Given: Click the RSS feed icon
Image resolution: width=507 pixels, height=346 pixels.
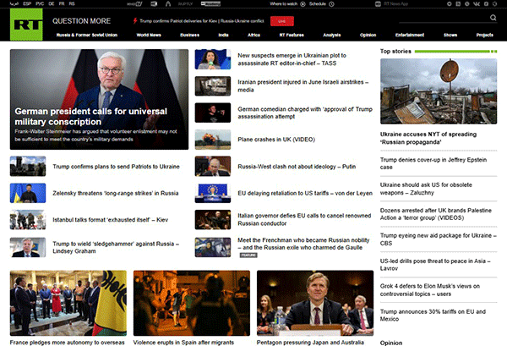Looking at the screenshot, I should [458, 4].
